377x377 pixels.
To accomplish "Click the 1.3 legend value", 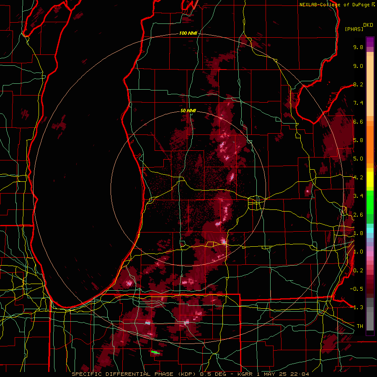I will [x=358, y=307].
